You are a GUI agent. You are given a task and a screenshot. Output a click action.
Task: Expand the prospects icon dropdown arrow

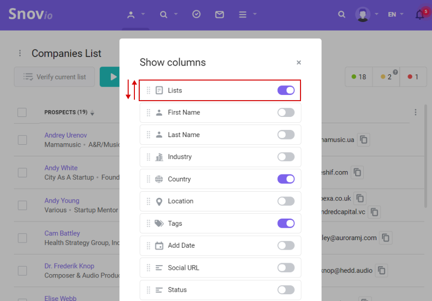(143, 14)
